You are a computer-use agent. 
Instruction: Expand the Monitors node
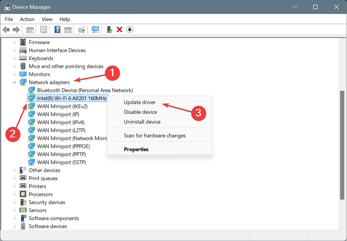click(15, 74)
